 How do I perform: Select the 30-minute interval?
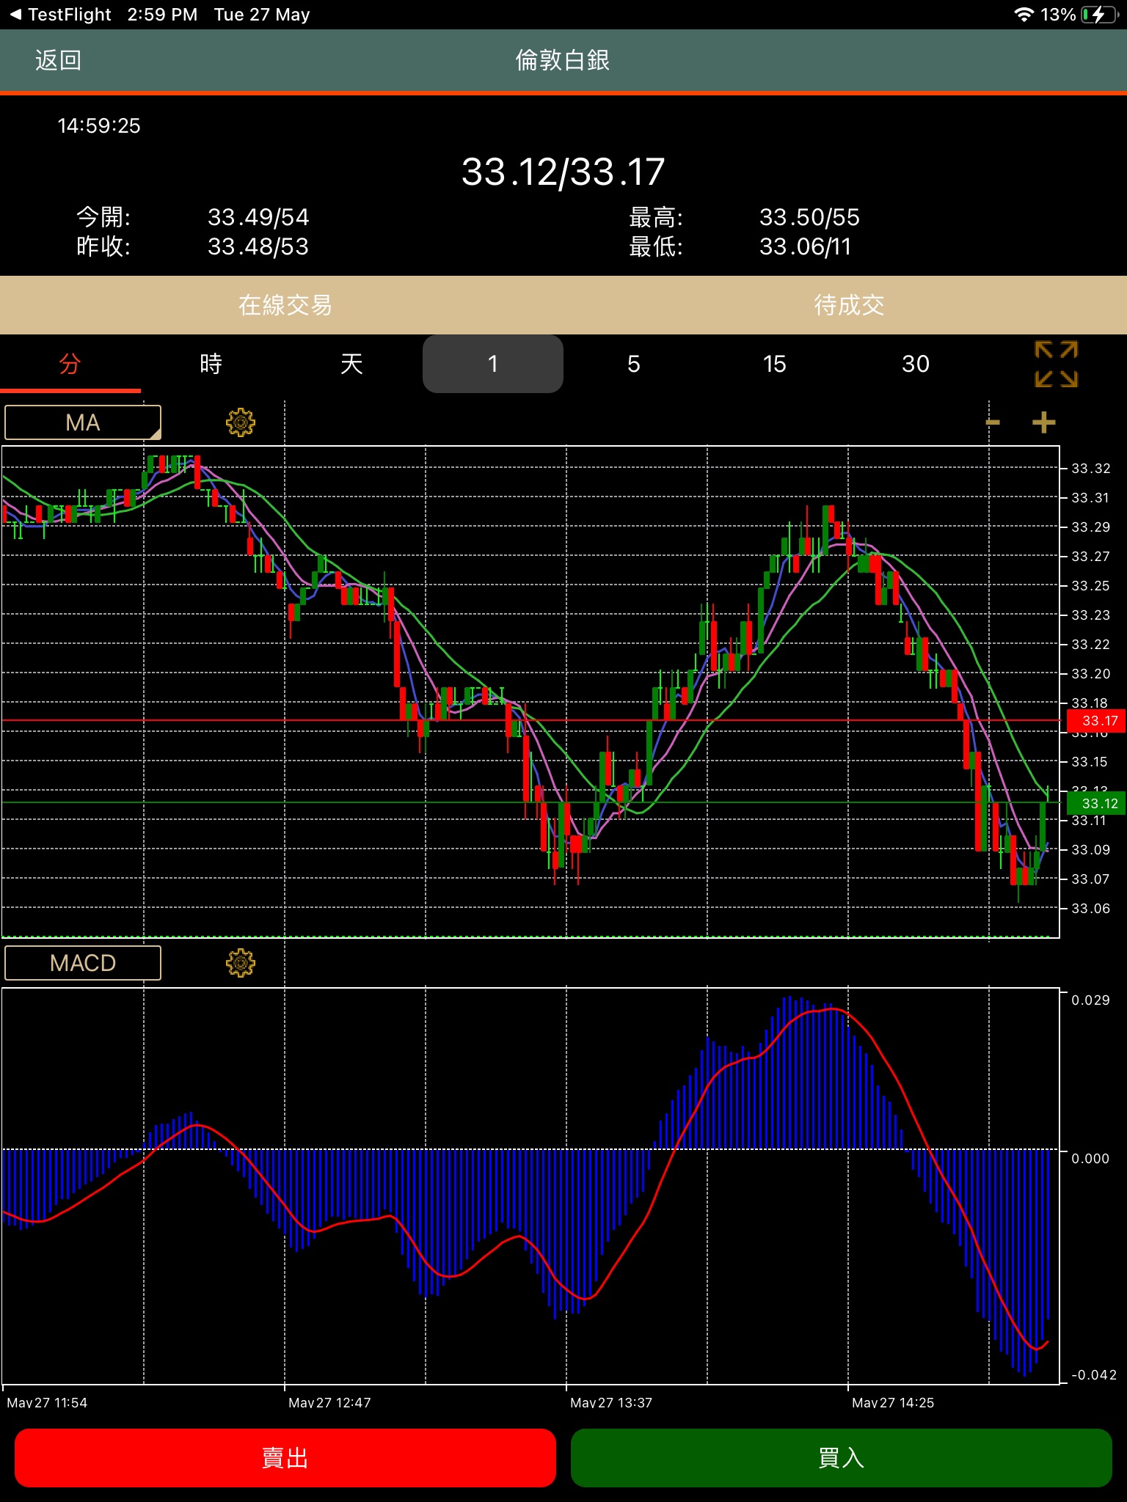pos(915,364)
